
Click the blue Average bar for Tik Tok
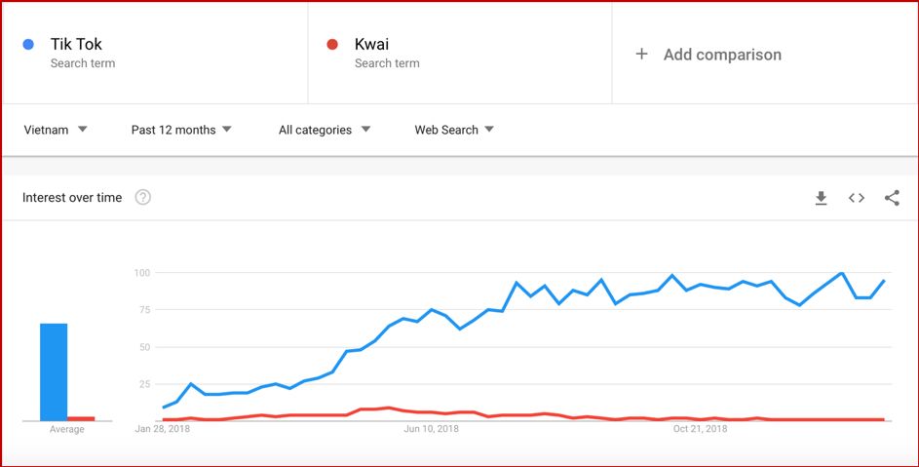click(x=54, y=371)
